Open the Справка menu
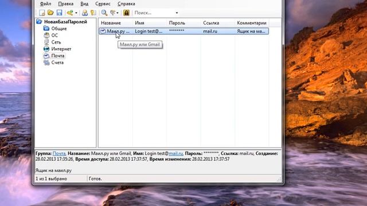The width and height of the screenshot is (367, 206). click(126, 4)
